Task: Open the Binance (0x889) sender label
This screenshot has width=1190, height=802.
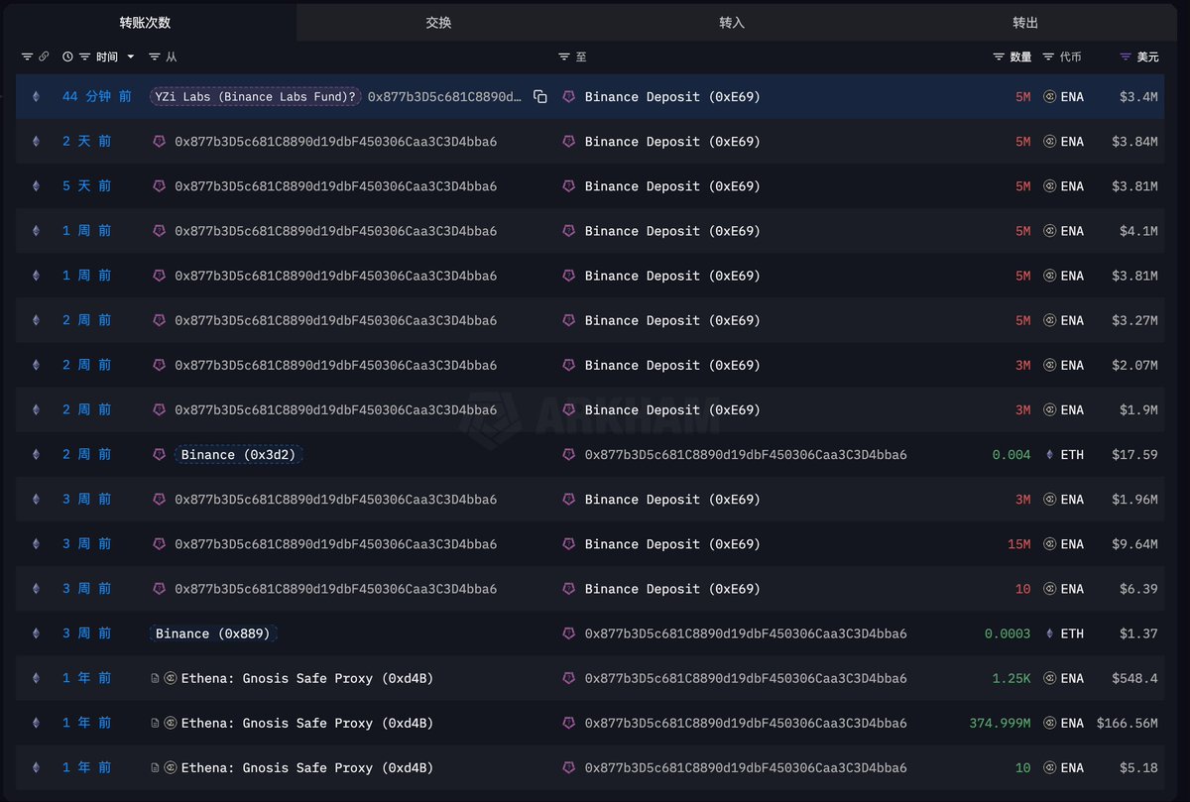Action: [x=212, y=633]
